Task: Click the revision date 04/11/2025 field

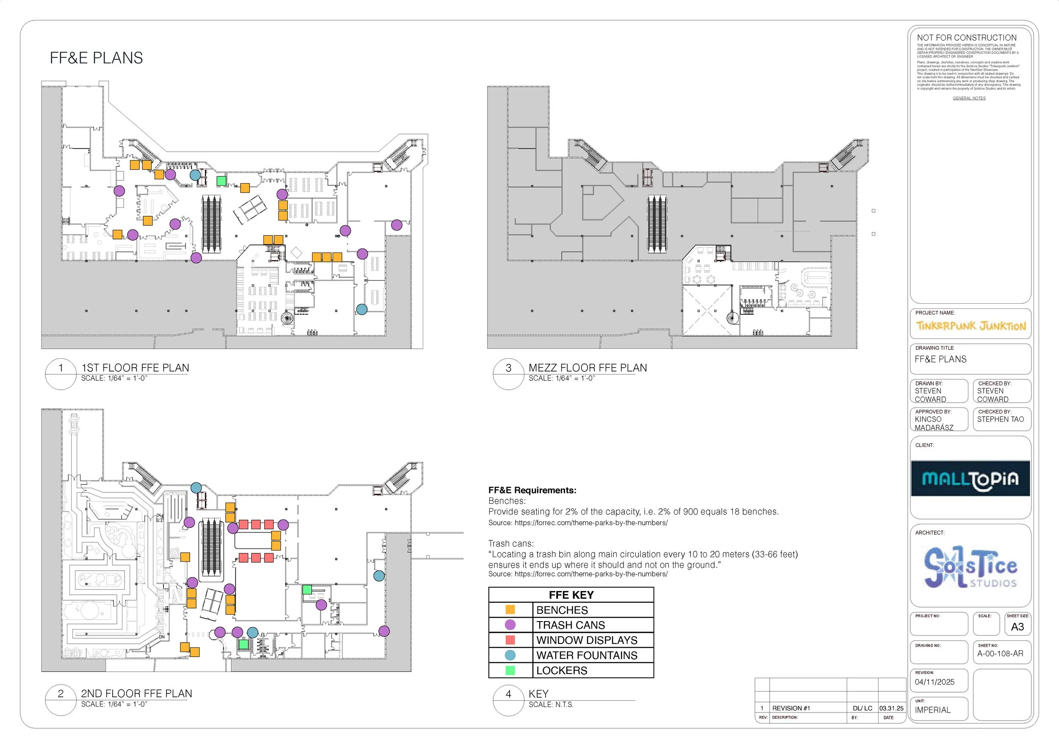Action: tap(934, 682)
